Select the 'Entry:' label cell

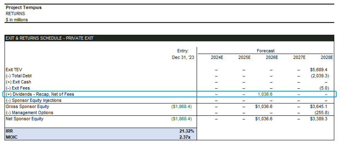pyautogui.click(x=183, y=51)
